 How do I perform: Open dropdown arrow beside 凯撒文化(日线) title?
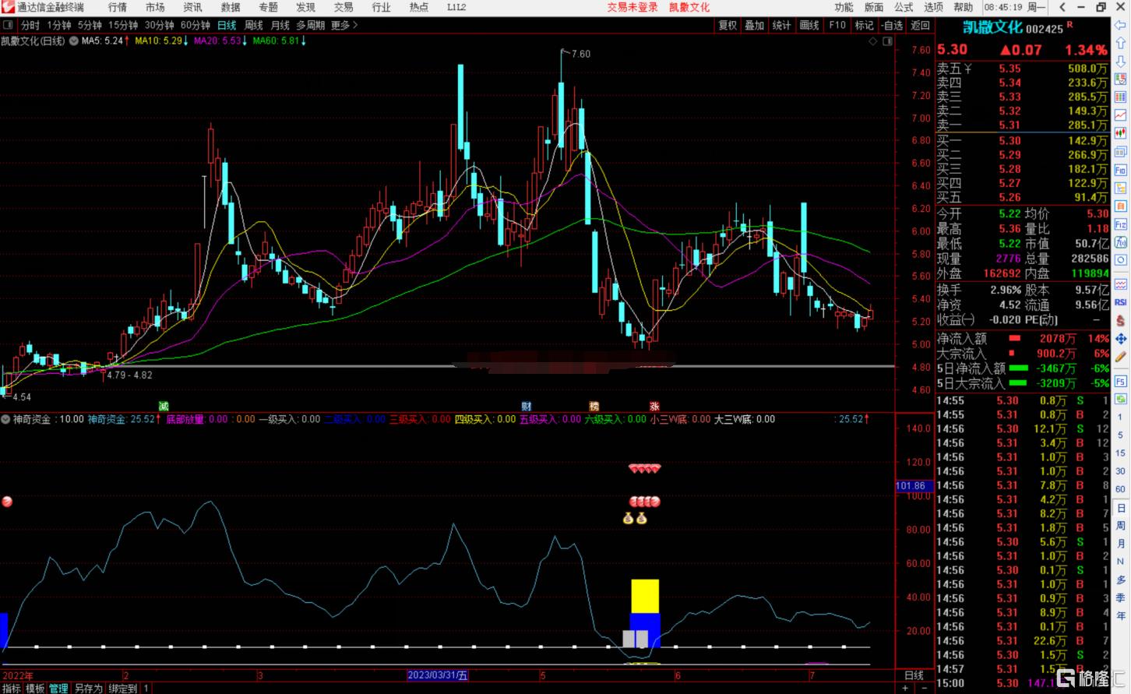click(x=73, y=41)
